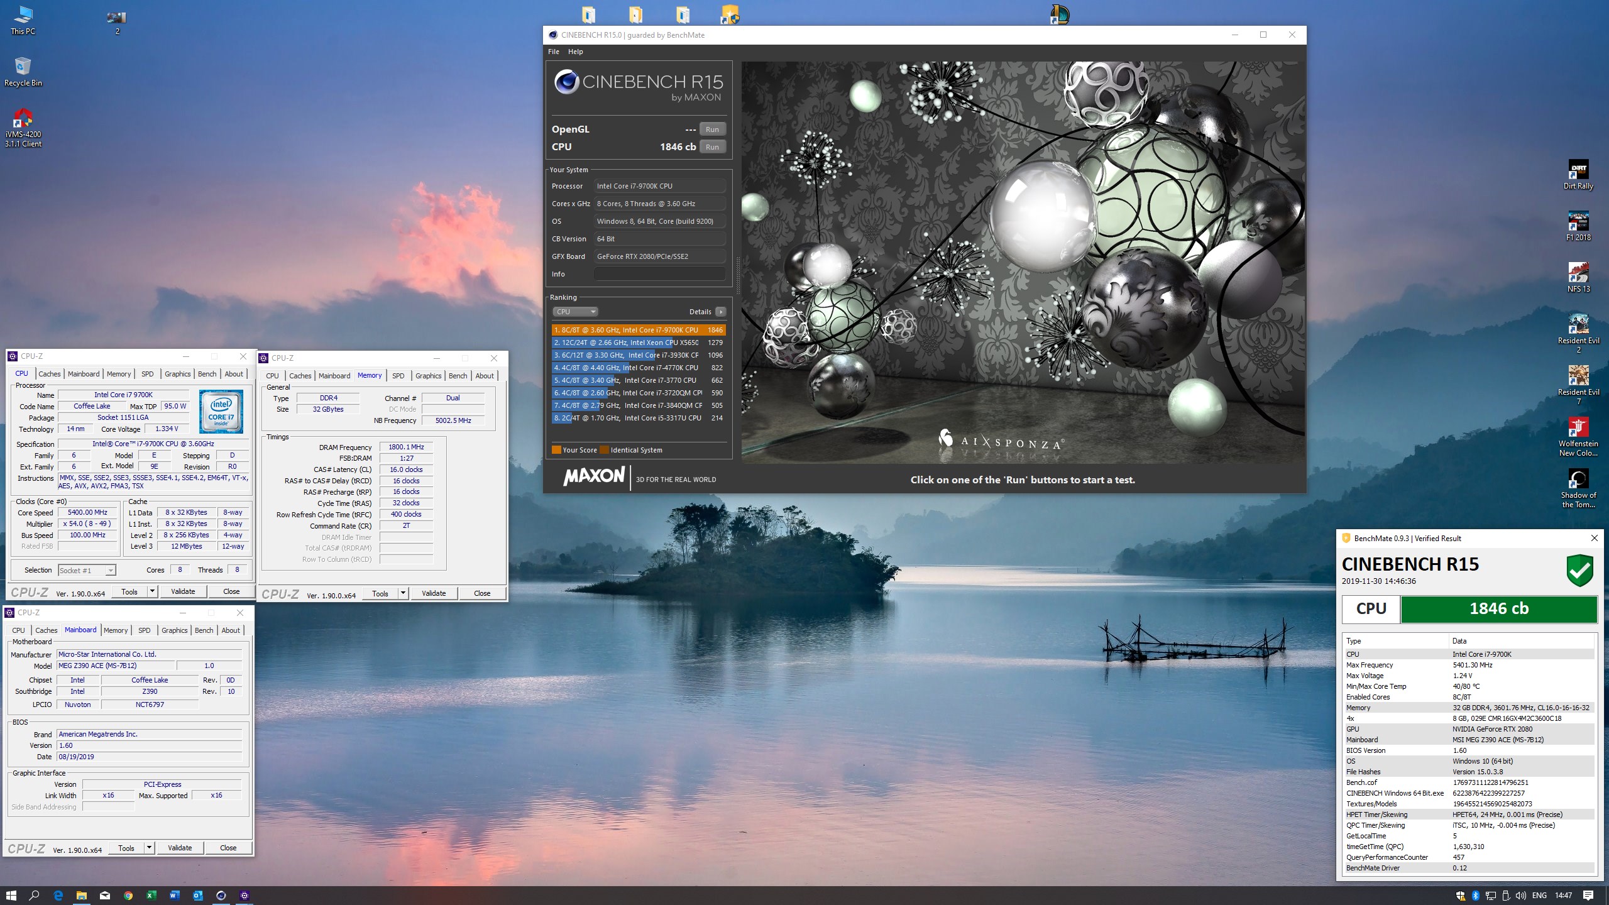The height and width of the screenshot is (905, 1609).
Task: Open Excel from the taskbar
Action: point(151,895)
